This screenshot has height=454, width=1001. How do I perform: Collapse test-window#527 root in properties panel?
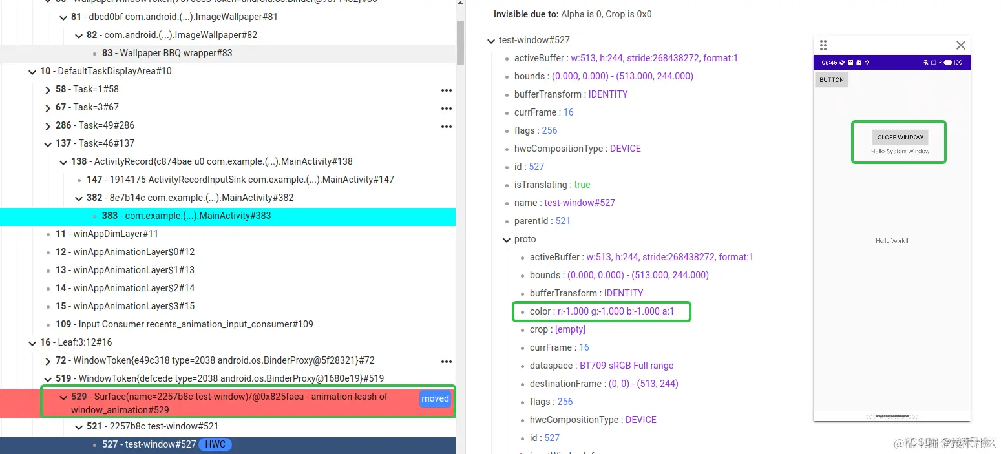[x=491, y=41]
